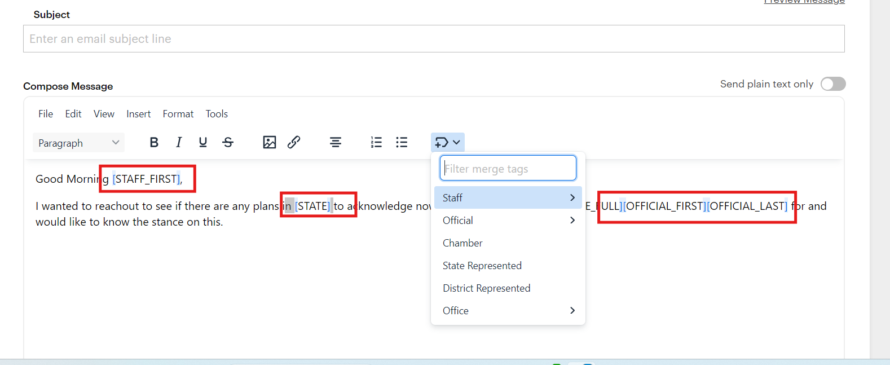Select the State Represented merge tag
The width and height of the screenshot is (890, 365).
tap(482, 266)
